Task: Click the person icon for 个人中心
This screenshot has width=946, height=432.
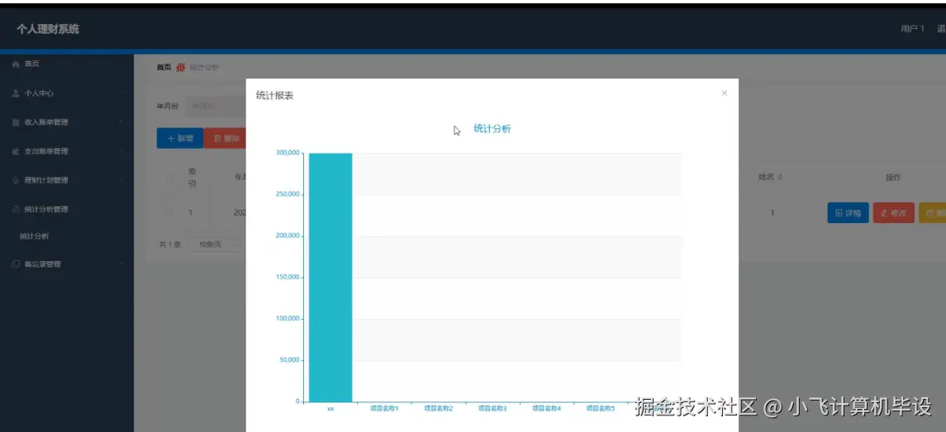Action: click(17, 93)
